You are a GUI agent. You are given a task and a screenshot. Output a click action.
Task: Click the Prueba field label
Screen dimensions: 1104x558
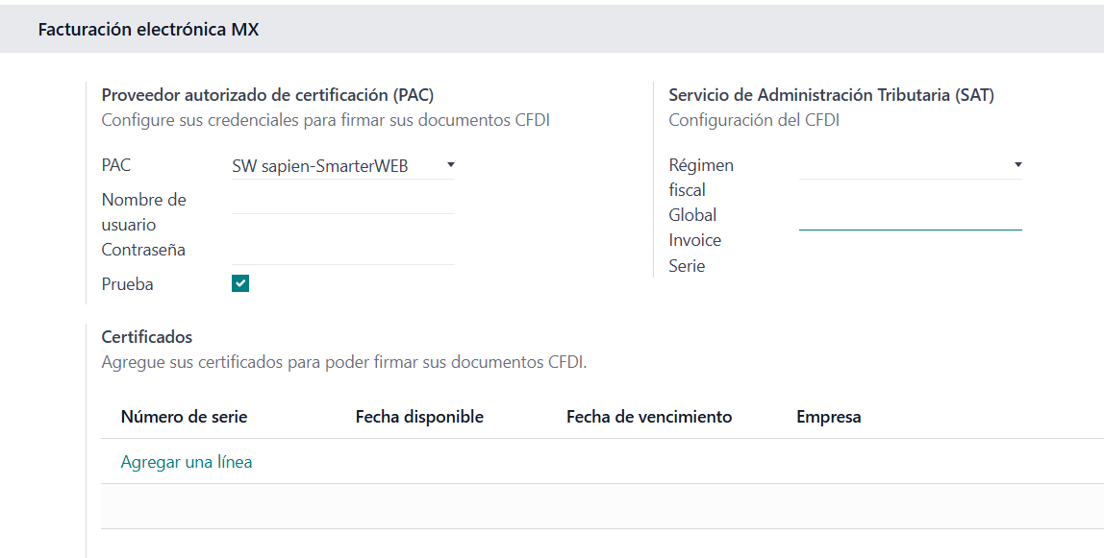pos(127,284)
